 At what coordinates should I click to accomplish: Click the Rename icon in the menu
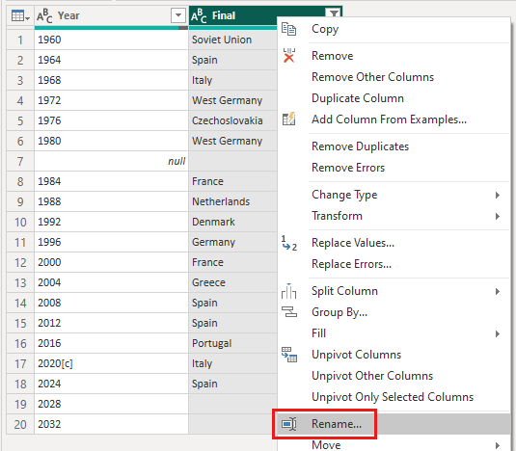(289, 424)
